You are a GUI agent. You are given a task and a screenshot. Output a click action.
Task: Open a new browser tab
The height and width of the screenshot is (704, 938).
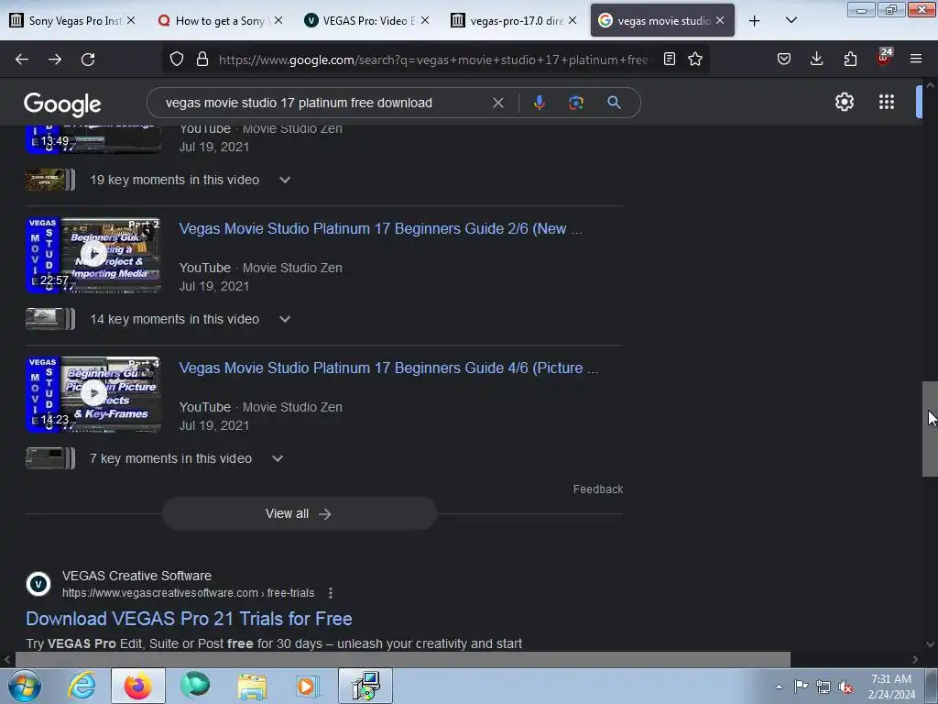point(755,21)
